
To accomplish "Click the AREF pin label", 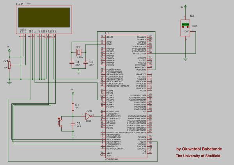I will [x=109, y=153].
